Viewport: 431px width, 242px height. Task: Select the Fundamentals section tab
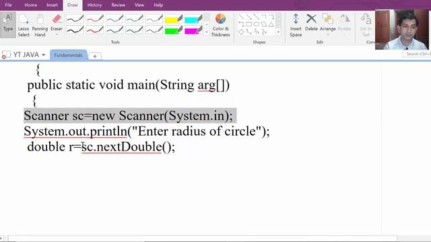coord(68,55)
